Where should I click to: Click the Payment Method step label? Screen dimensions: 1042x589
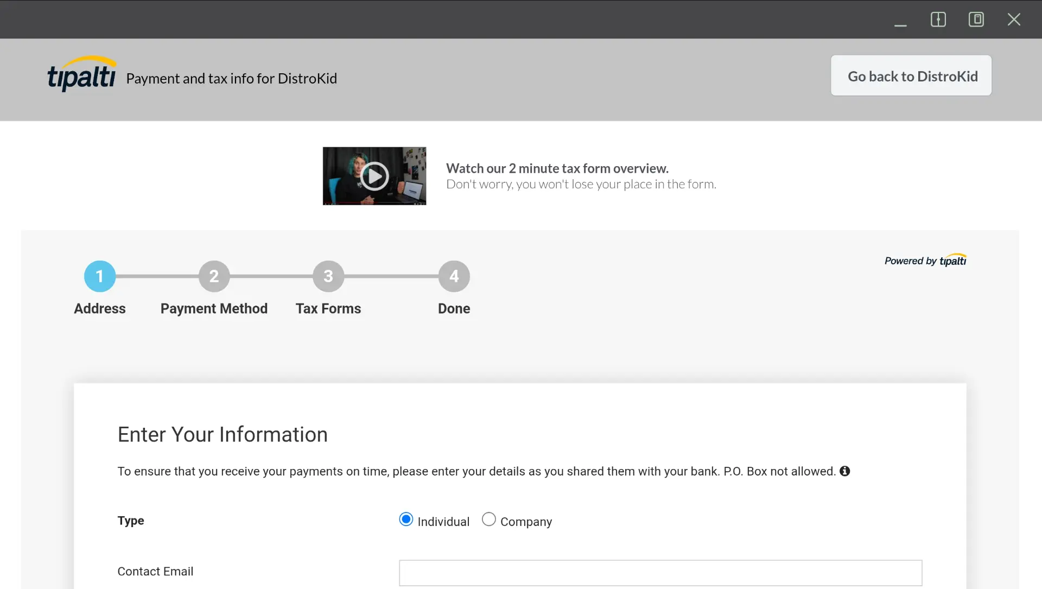(214, 308)
